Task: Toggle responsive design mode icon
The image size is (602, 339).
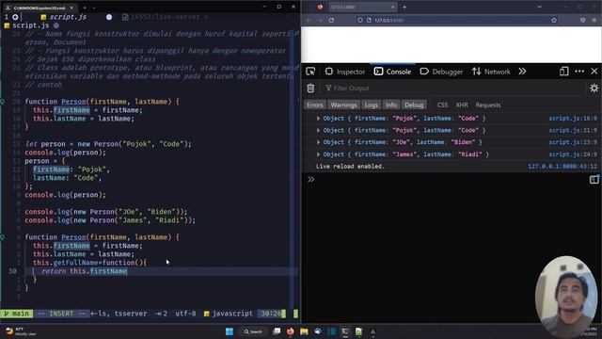Action: 563,72
